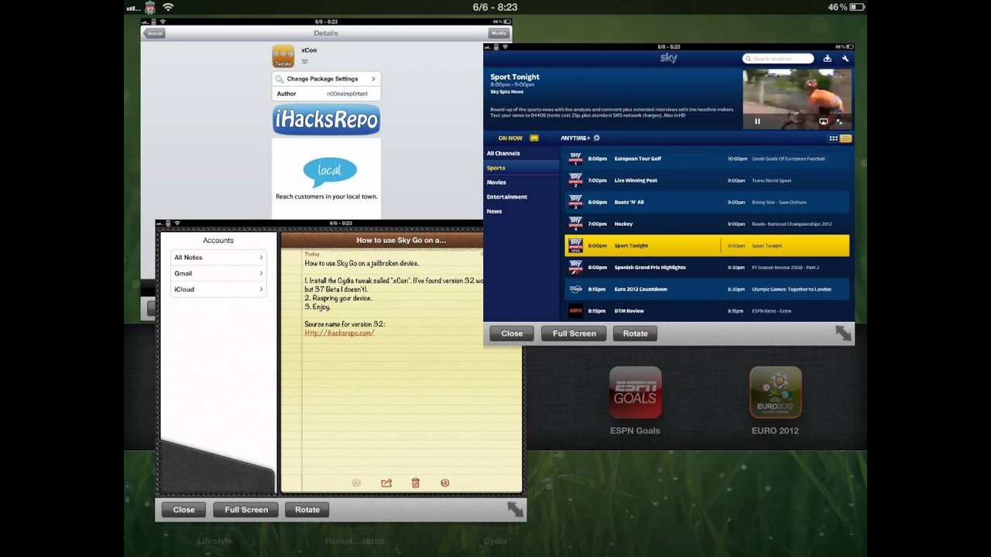Image resolution: width=991 pixels, height=557 pixels.
Task: Go to next note with arrow icon
Action: pyautogui.click(x=444, y=483)
